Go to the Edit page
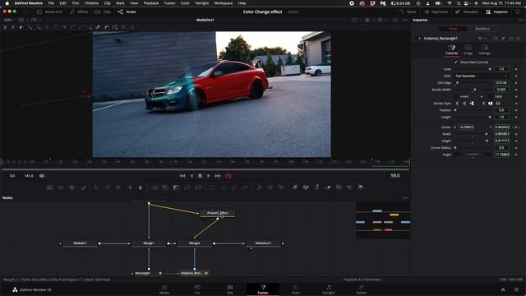526x296 pixels. 230,289
